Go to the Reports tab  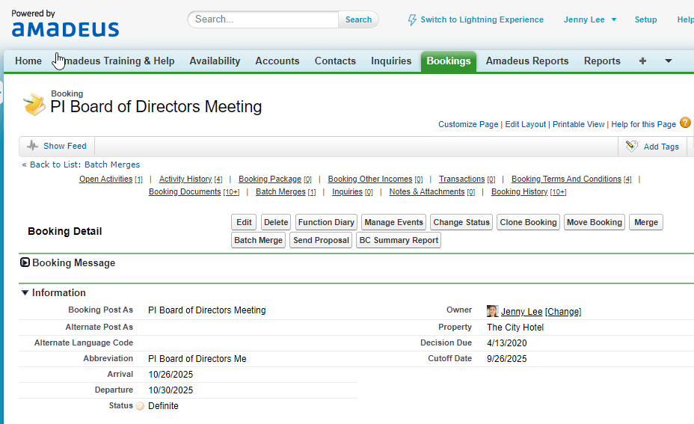(602, 61)
